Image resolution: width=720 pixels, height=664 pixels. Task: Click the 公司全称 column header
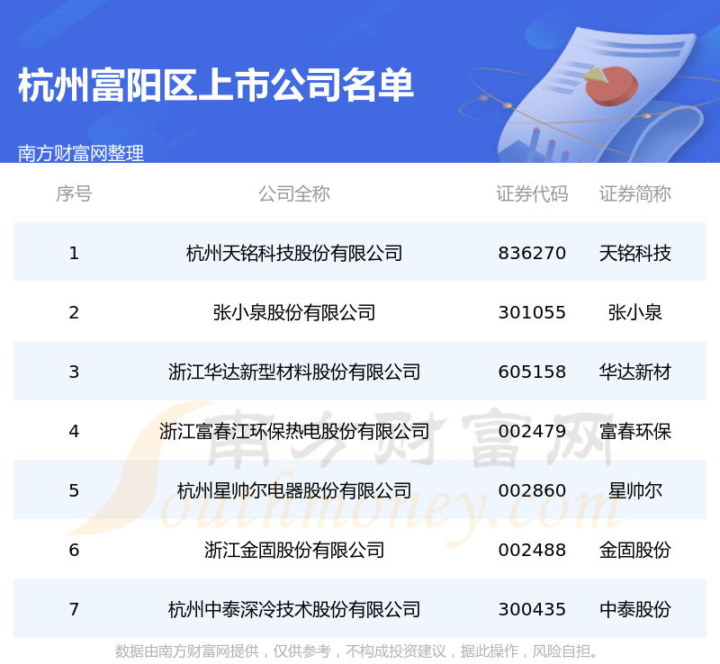click(294, 193)
